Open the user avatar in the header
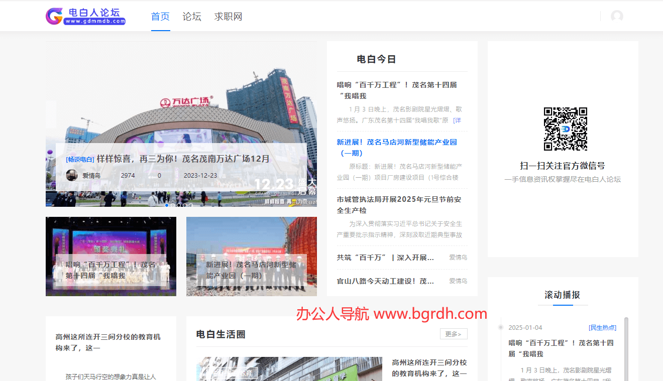Viewport: 663px width, 381px height. pos(617,17)
